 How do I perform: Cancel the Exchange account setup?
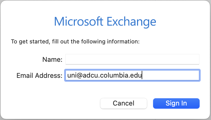click(124, 103)
